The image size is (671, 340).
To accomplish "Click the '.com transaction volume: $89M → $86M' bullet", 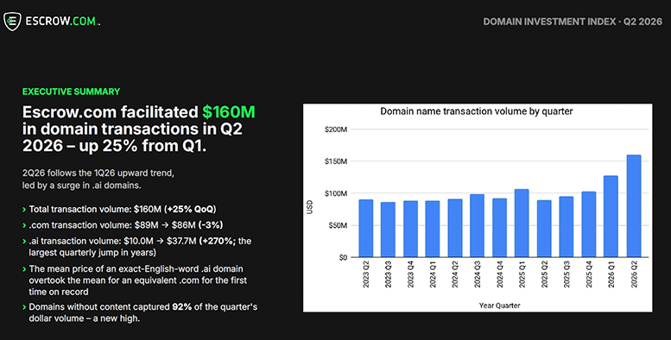I will pyautogui.click(x=126, y=225).
